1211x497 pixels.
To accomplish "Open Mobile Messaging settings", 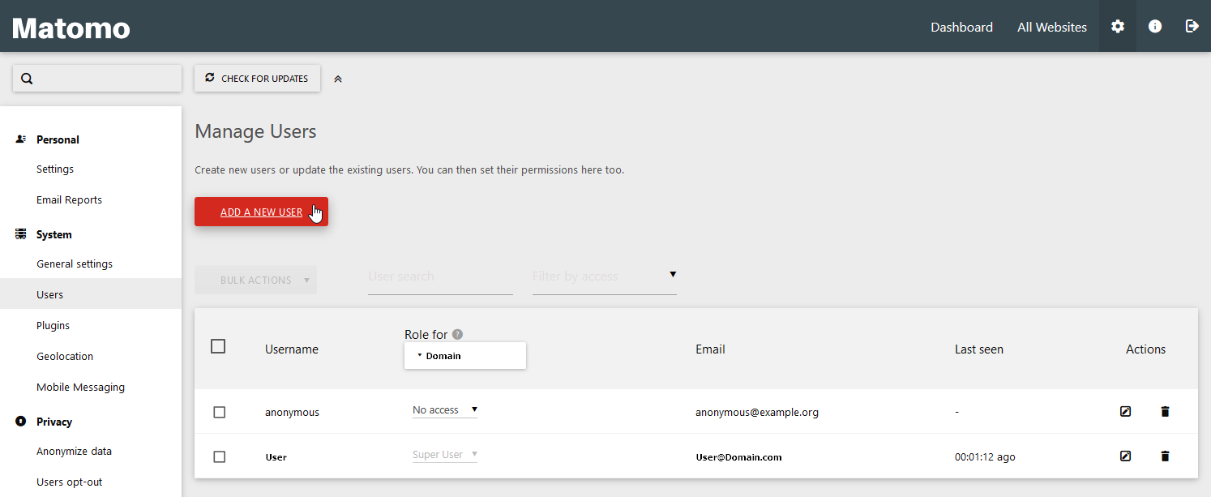I will tap(80, 388).
